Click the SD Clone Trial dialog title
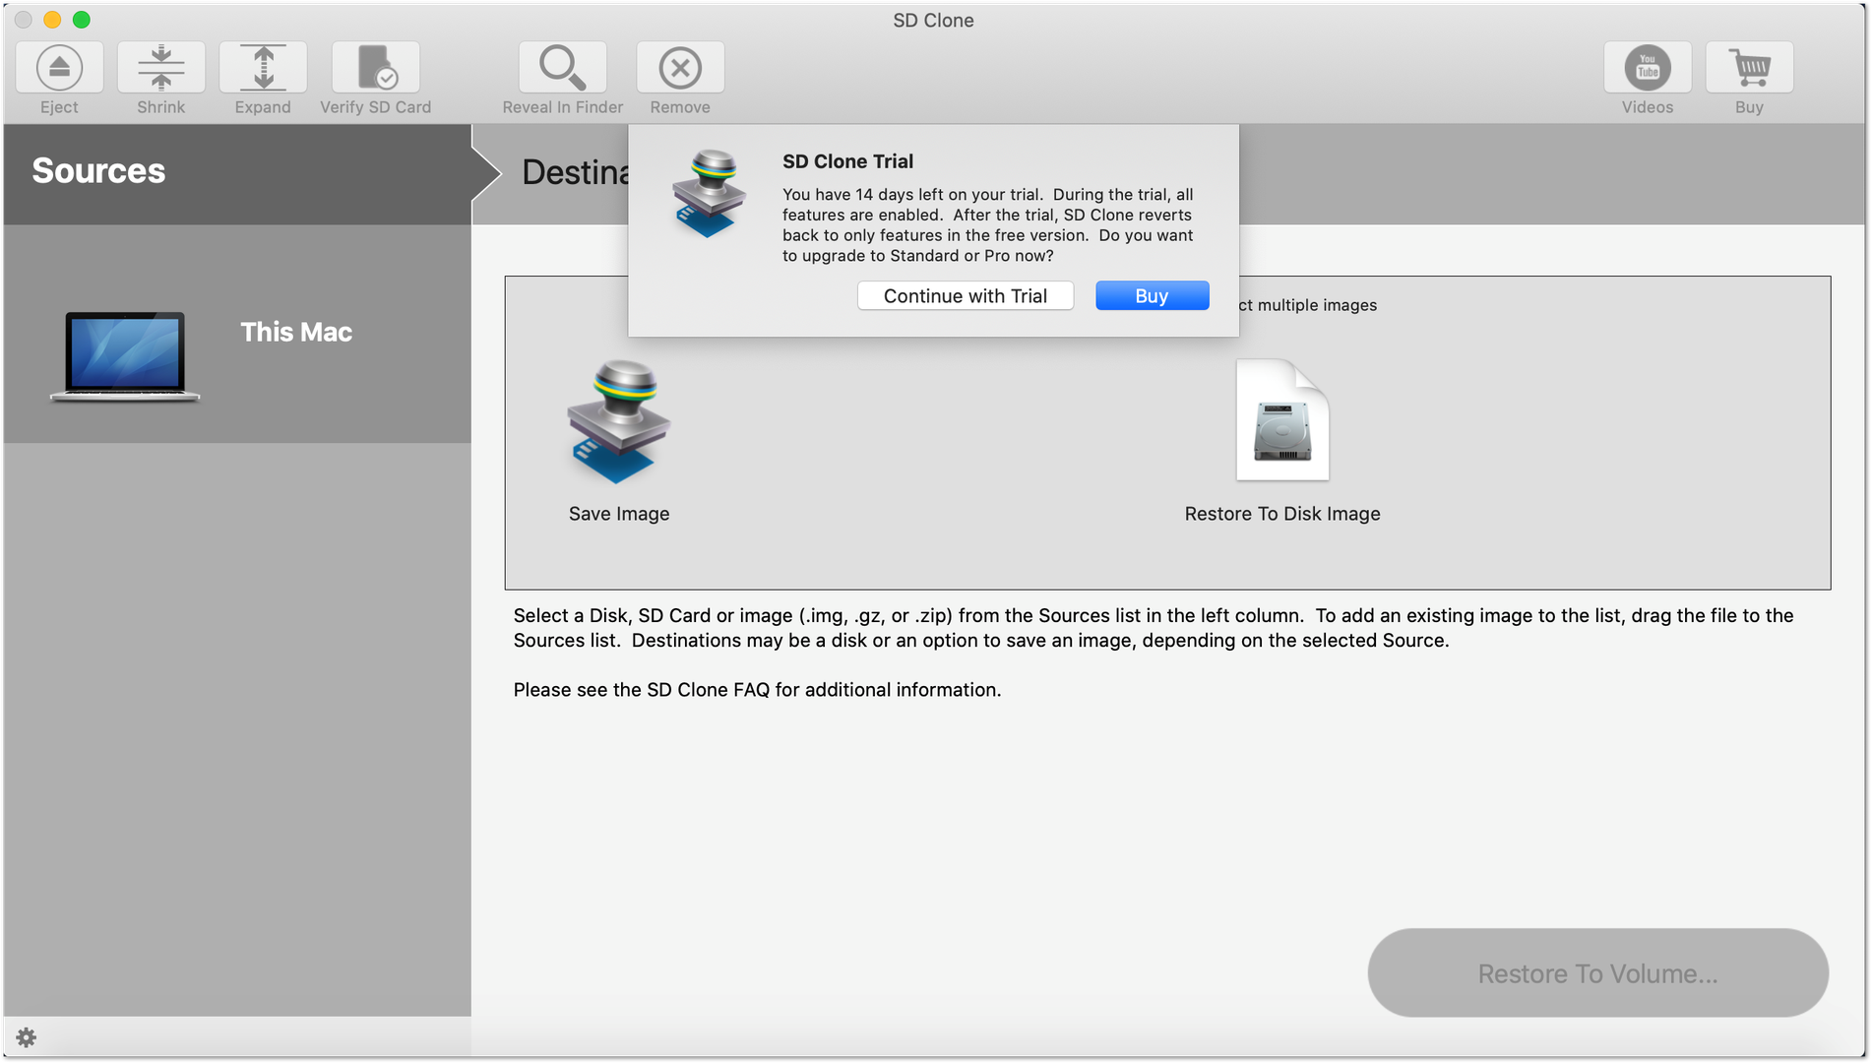Image resolution: width=1872 pixels, height=1063 pixels. click(x=847, y=161)
